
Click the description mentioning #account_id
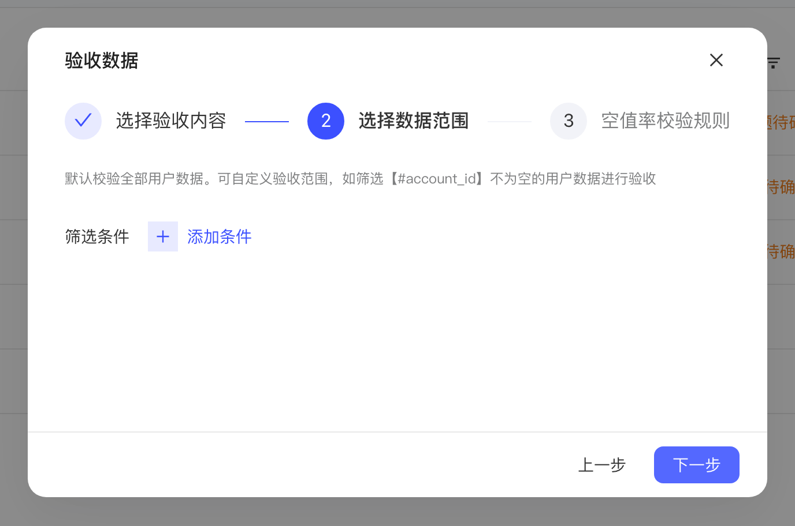coord(361,179)
